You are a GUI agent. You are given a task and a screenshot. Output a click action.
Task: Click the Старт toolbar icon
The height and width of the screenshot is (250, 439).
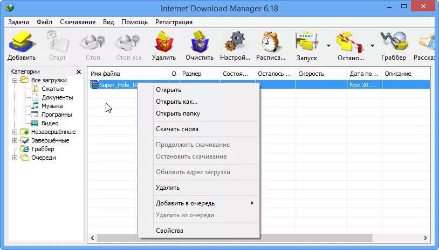click(57, 42)
